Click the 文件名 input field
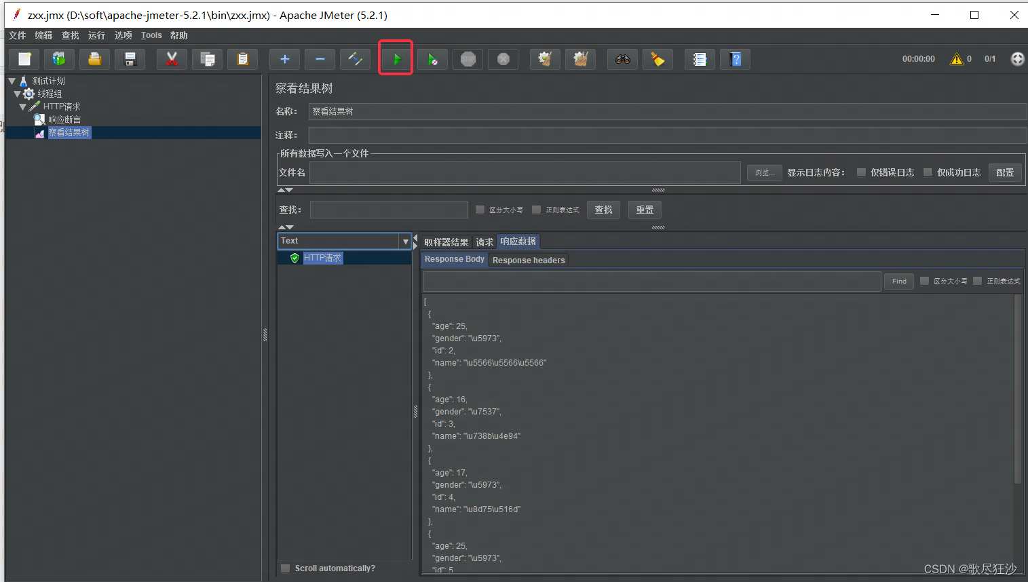Image resolution: width=1028 pixels, height=582 pixels. tap(525, 172)
